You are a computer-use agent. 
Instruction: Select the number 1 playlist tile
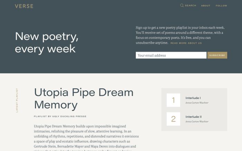173,100
